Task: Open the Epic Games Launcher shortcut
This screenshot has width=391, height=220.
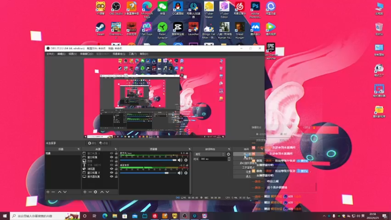Action: [271, 51]
